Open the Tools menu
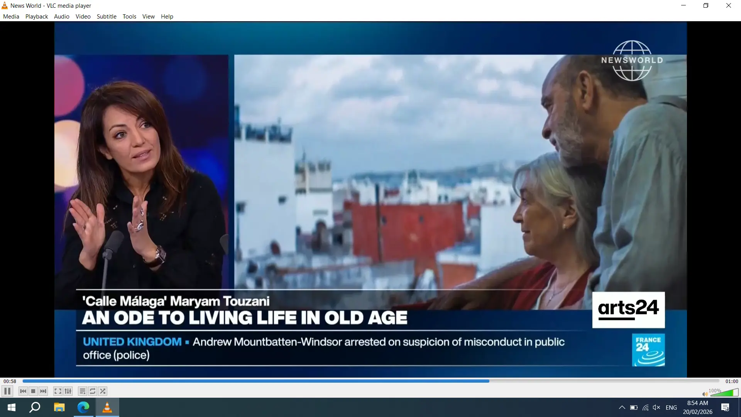 point(129,17)
